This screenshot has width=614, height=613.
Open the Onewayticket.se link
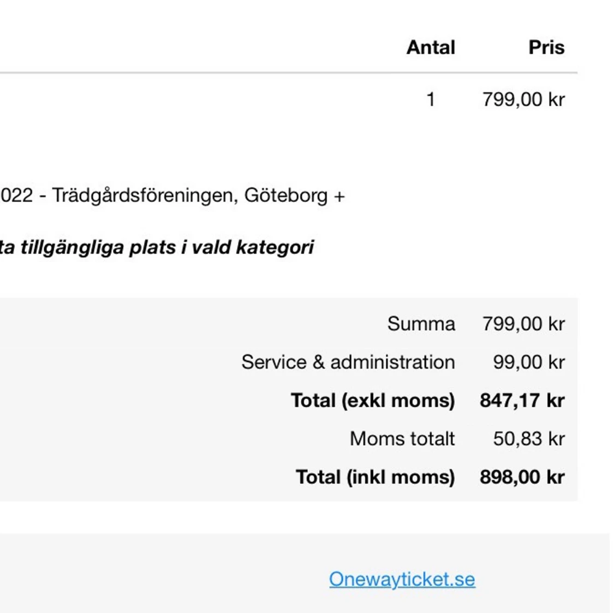point(402,579)
